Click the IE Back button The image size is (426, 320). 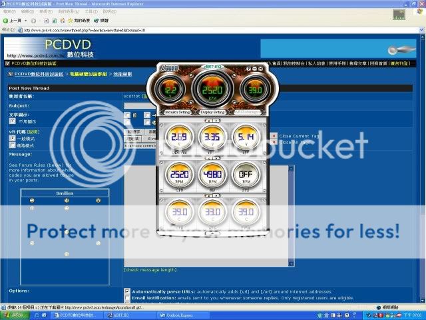(11, 21)
